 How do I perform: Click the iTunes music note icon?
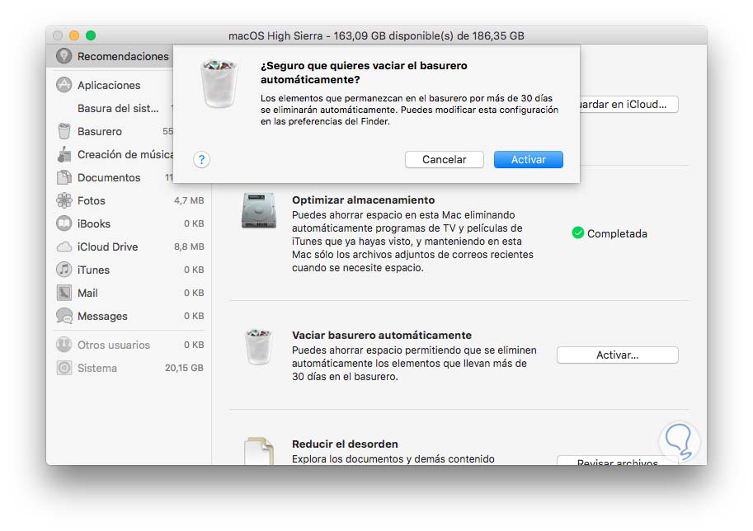pyautogui.click(x=64, y=270)
